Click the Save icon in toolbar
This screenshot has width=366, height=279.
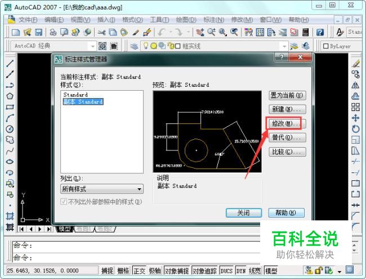point(38,32)
